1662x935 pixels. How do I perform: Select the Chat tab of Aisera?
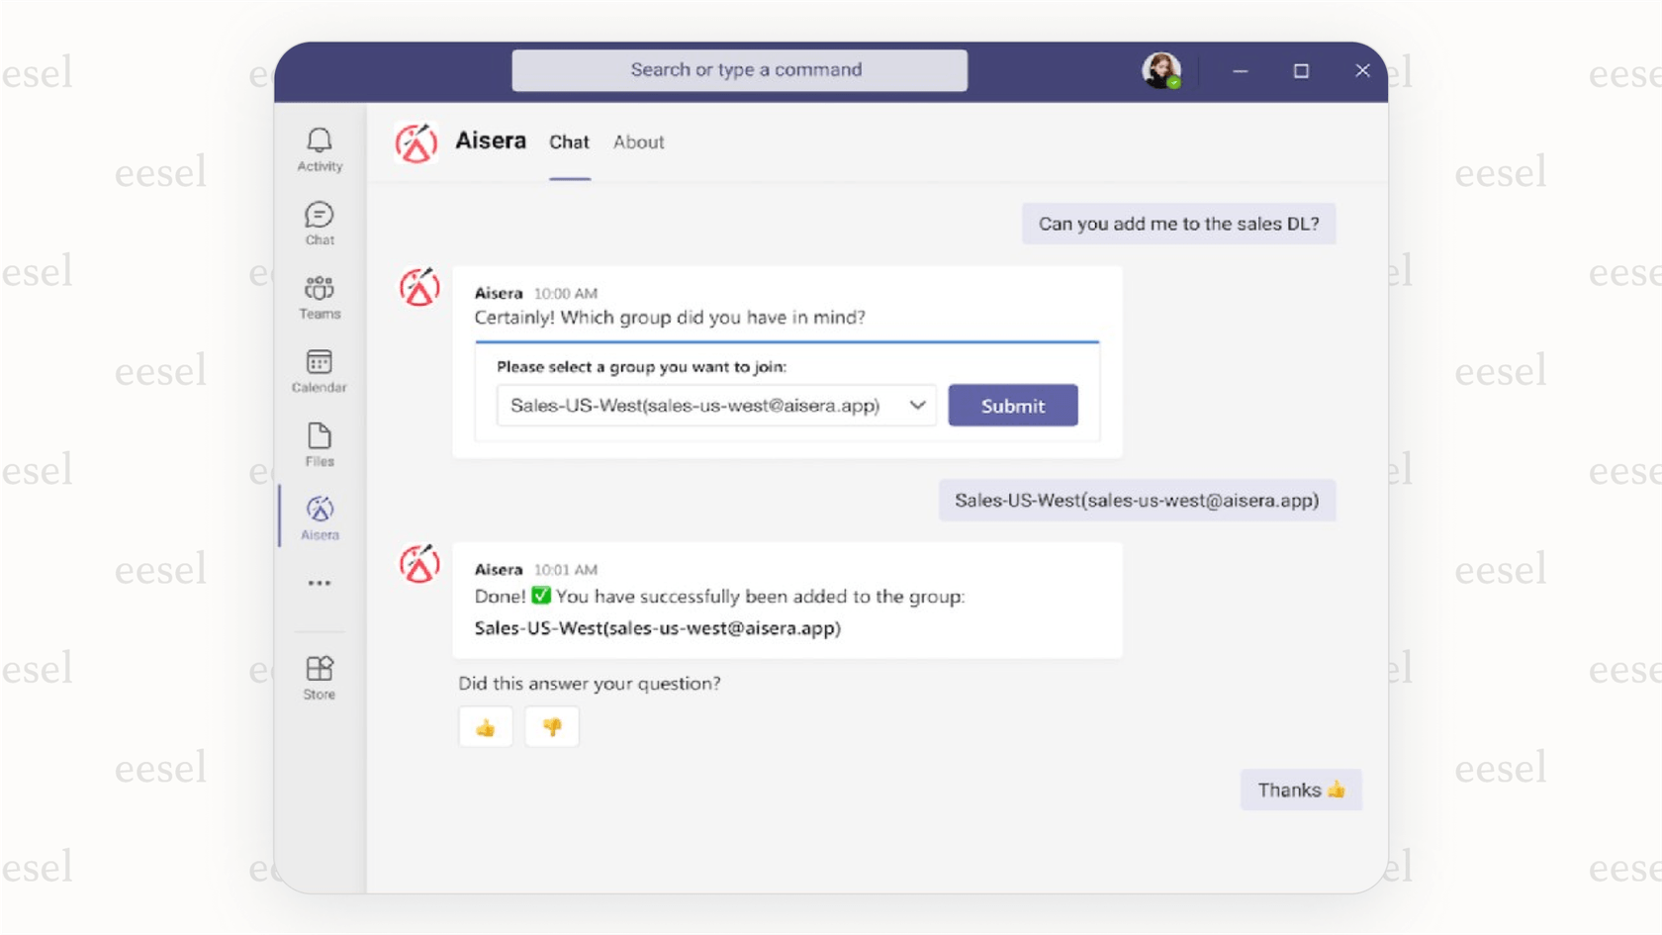coord(569,142)
